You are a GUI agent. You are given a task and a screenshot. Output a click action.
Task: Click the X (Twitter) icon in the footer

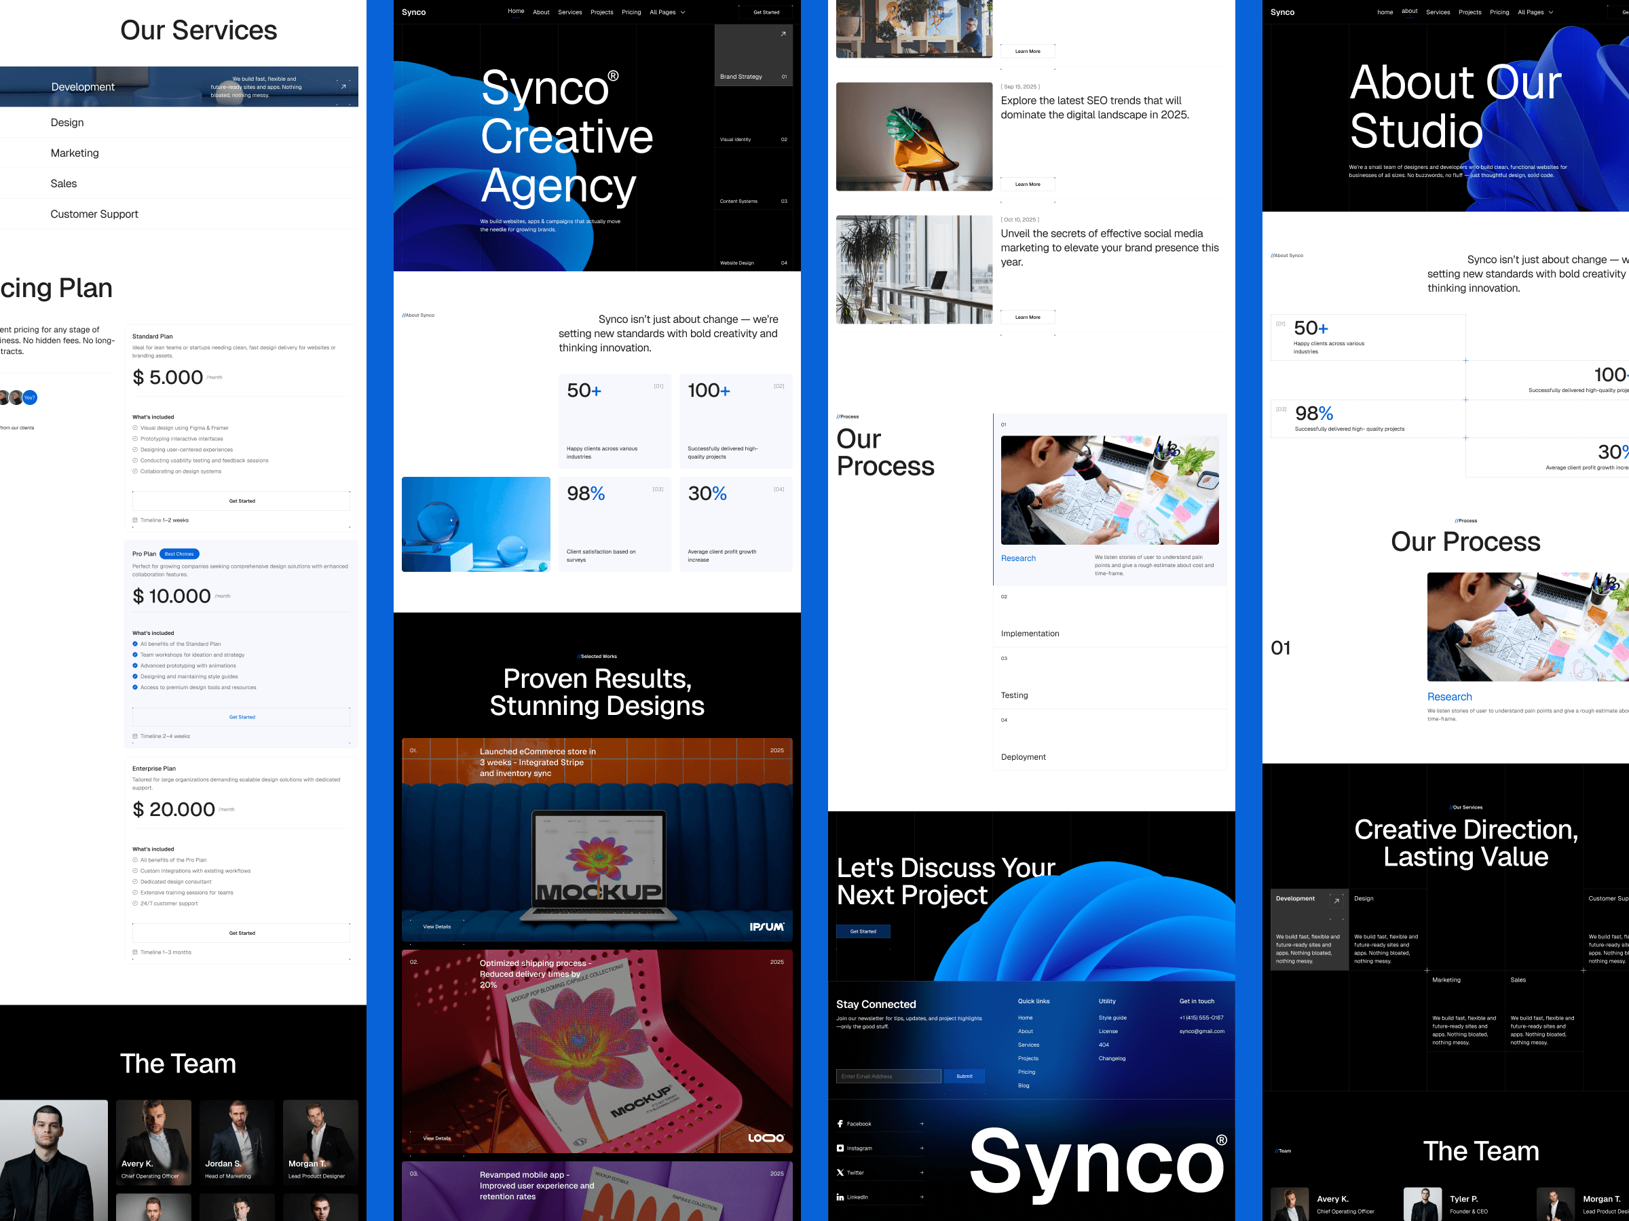(840, 1171)
